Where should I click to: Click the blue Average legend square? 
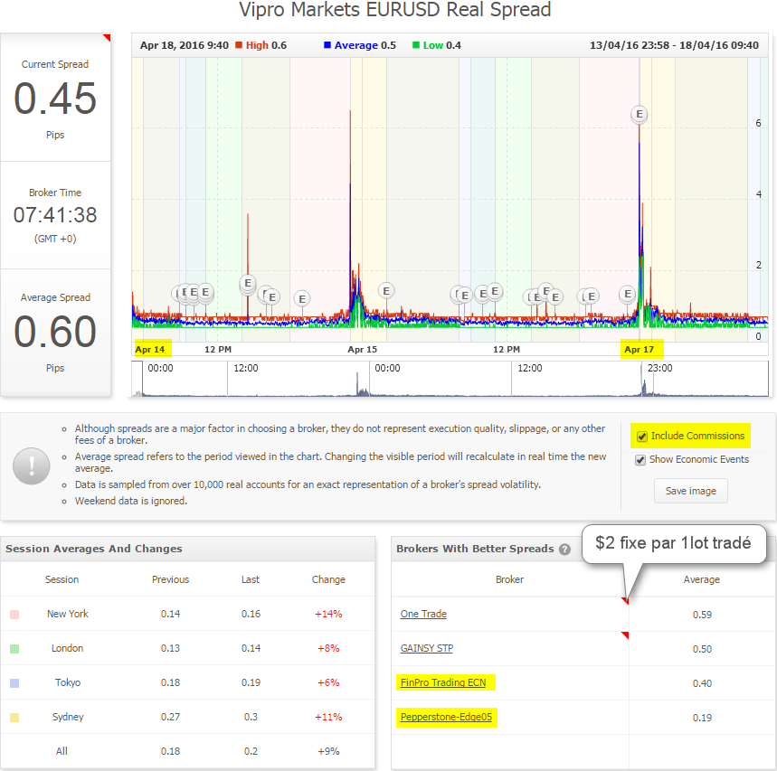pyautogui.click(x=327, y=45)
